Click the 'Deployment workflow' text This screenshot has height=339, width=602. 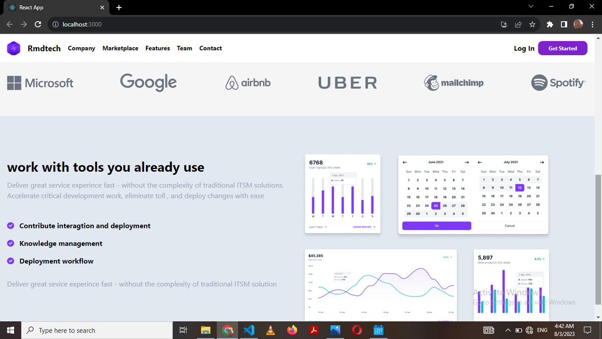point(56,261)
